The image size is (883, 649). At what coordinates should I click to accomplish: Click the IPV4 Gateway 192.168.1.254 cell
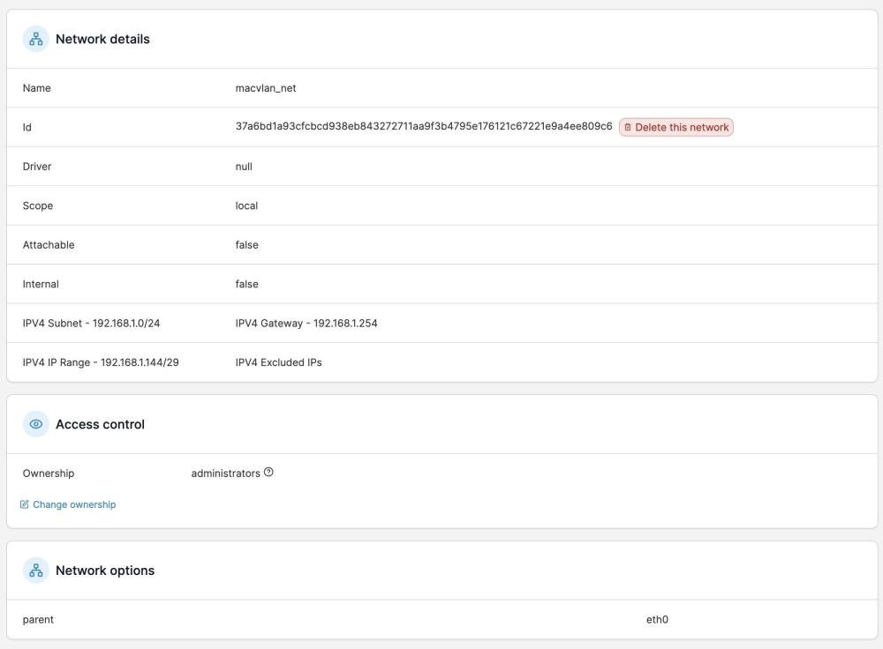pos(306,324)
